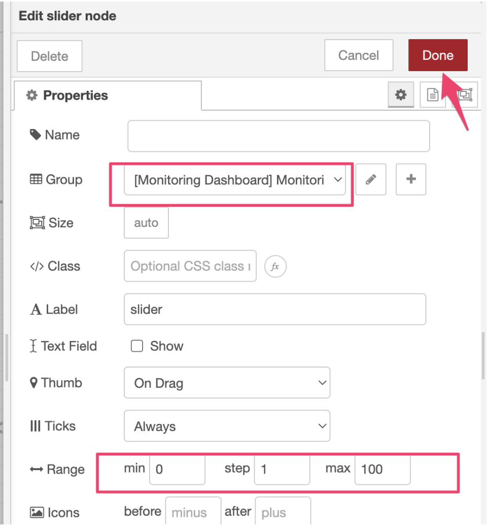Click the Ticks label text
This screenshot has width=489, height=529.
[60, 426]
